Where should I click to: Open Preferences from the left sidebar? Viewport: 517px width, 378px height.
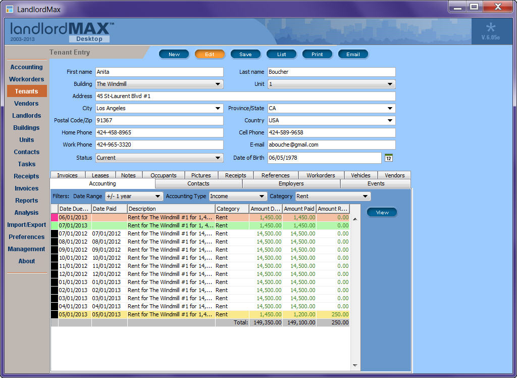[26, 237]
